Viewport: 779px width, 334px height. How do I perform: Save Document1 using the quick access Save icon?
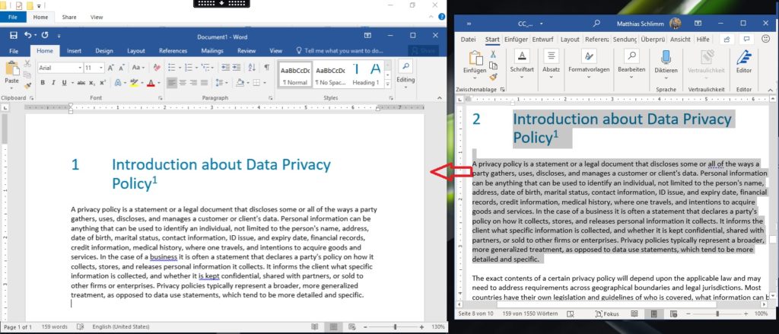click(x=14, y=35)
